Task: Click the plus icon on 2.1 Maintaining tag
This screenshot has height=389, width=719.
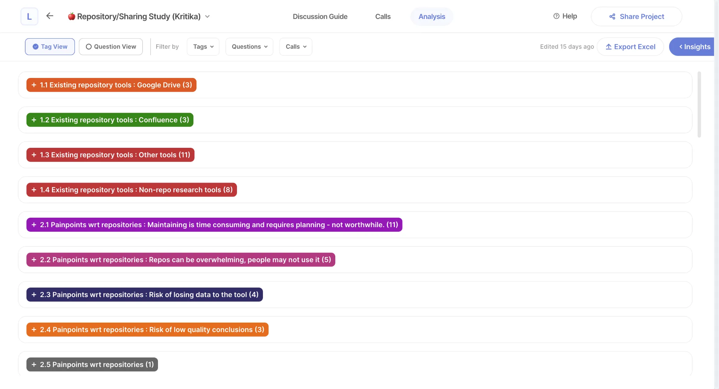Action: (x=34, y=225)
